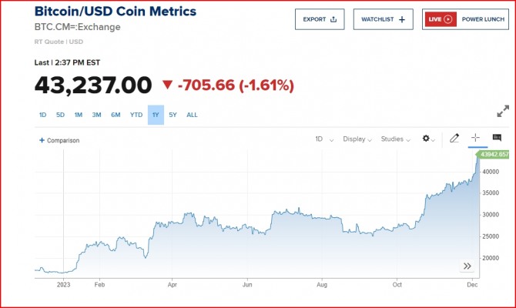Click the plus icon on Watchlist
This screenshot has height=308, width=516.
click(x=401, y=19)
